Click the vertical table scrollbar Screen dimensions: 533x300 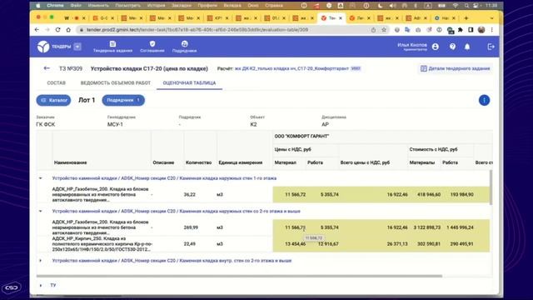tap(491, 187)
